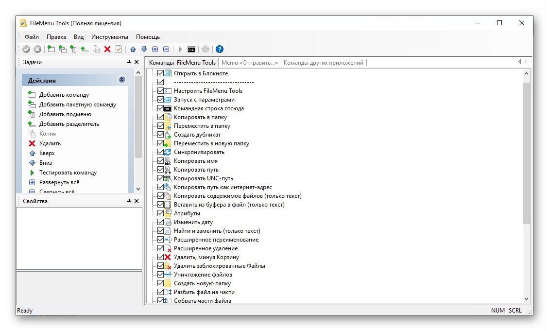Select the Копировать UNC-путь row

point(204,178)
